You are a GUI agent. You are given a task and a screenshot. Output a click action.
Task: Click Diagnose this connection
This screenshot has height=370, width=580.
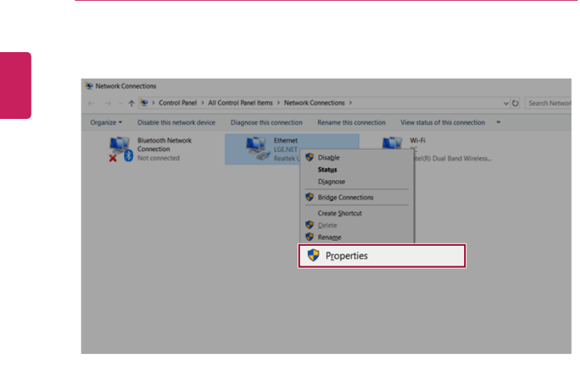(x=267, y=123)
